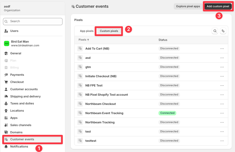Screen dimensions: 235x152
Task: Click the Checkout cart icon
Action: coord(6,82)
